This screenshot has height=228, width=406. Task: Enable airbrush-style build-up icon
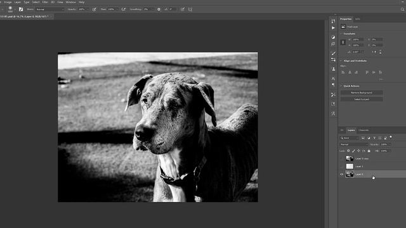tap(124, 9)
